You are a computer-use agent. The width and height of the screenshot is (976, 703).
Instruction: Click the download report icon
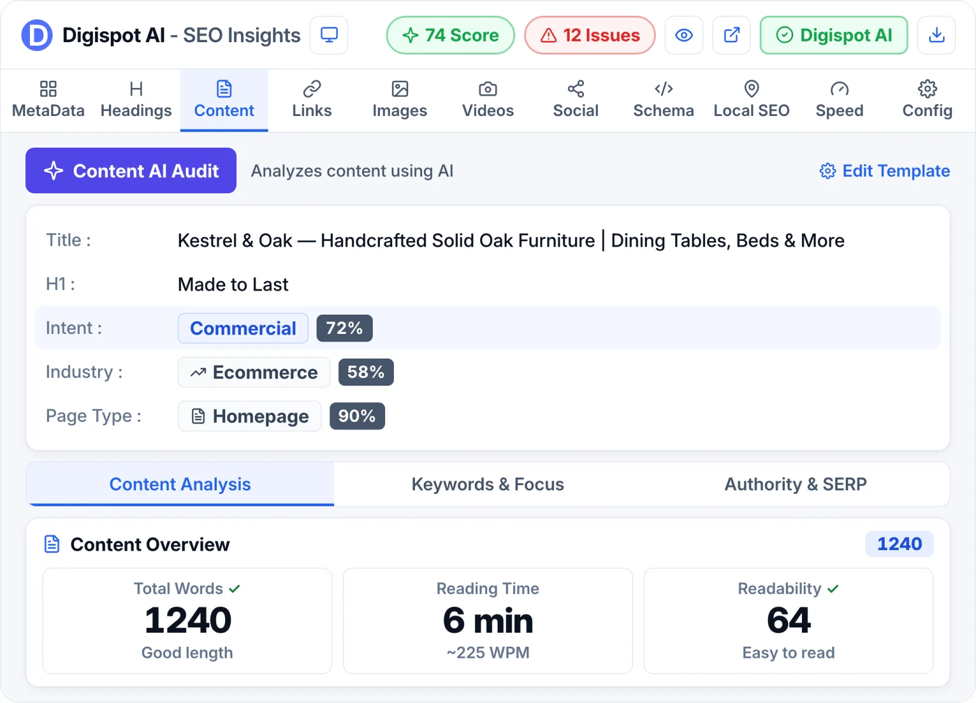tap(937, 35)
